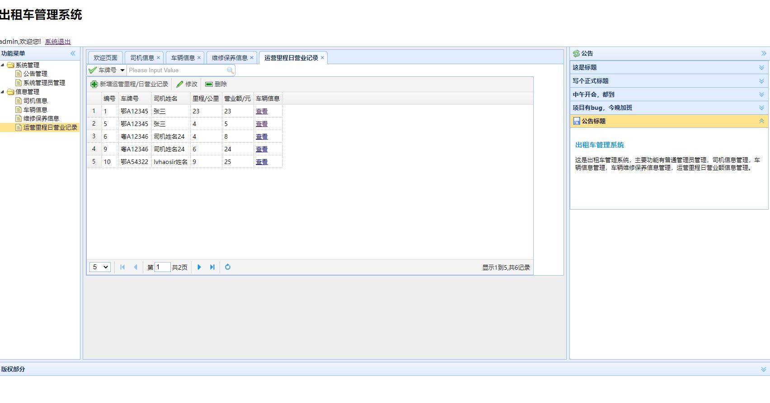The width and height of the screenshot is (770, 403).
Task: Open the 车牌号 search field dropdown
Action: (122, 70)
